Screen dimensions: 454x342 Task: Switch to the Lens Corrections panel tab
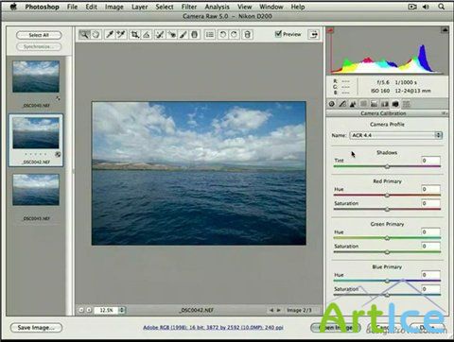tap(385, 104)
